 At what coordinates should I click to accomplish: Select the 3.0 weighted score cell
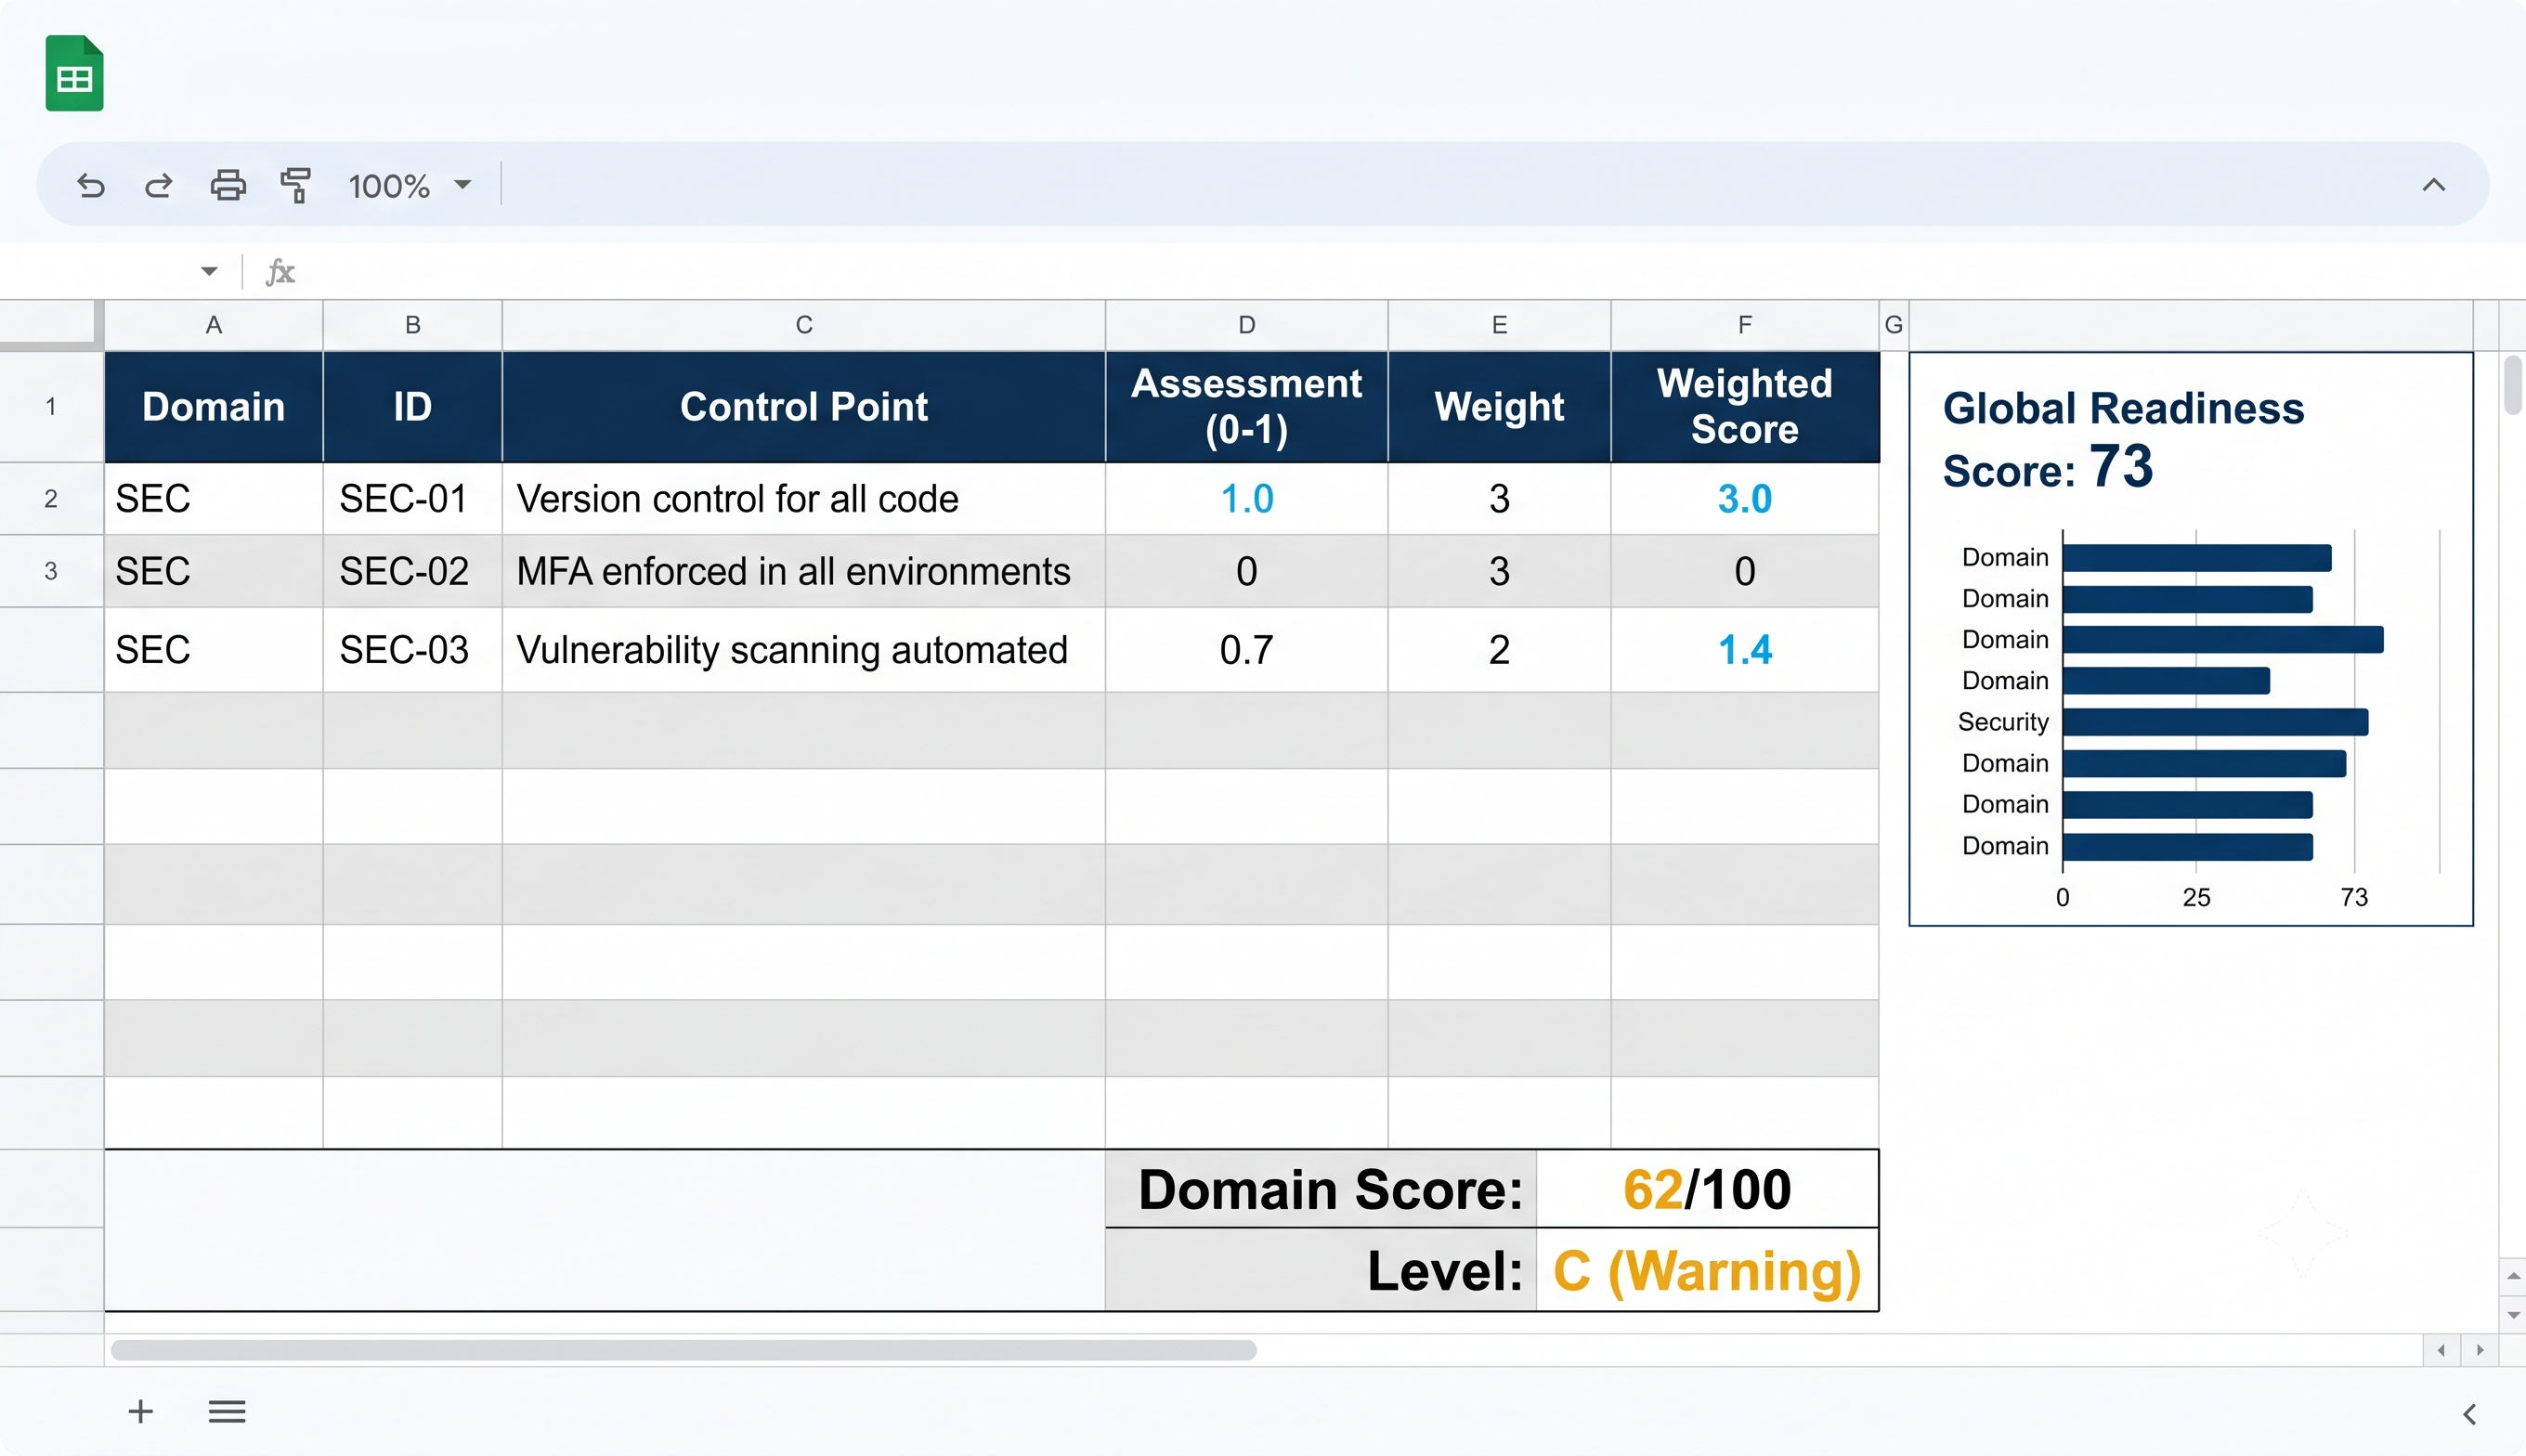(1744, 499)
